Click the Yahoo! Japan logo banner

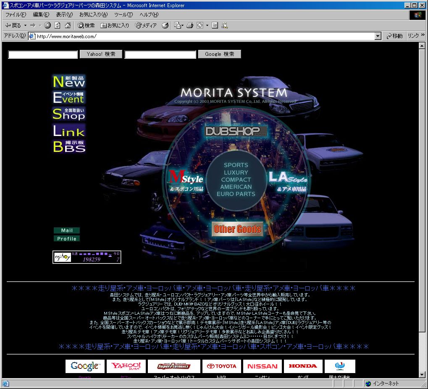point(126,366)
